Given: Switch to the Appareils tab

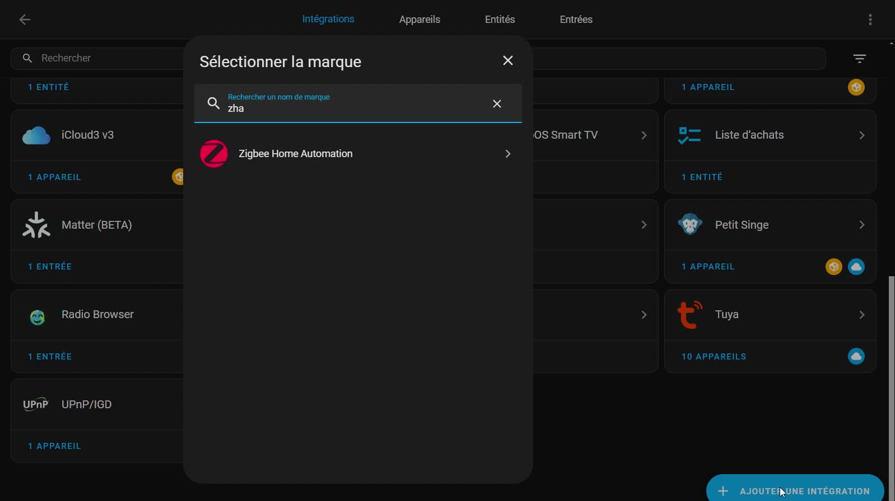Looking at the screenshot, I should click(x=419, y=20).
